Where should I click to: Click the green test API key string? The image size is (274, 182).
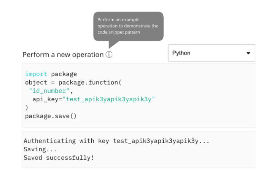pyautogui.click(x=109, y=99)
